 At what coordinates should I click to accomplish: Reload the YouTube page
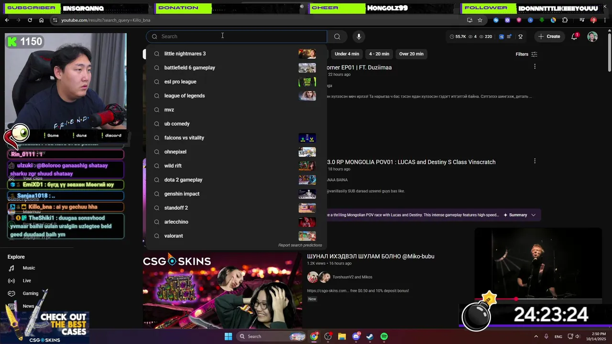click(x=30, y=20)
